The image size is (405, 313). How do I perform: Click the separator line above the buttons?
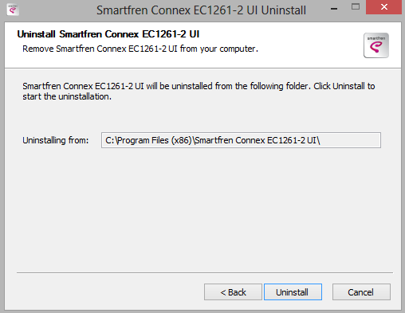205,272
